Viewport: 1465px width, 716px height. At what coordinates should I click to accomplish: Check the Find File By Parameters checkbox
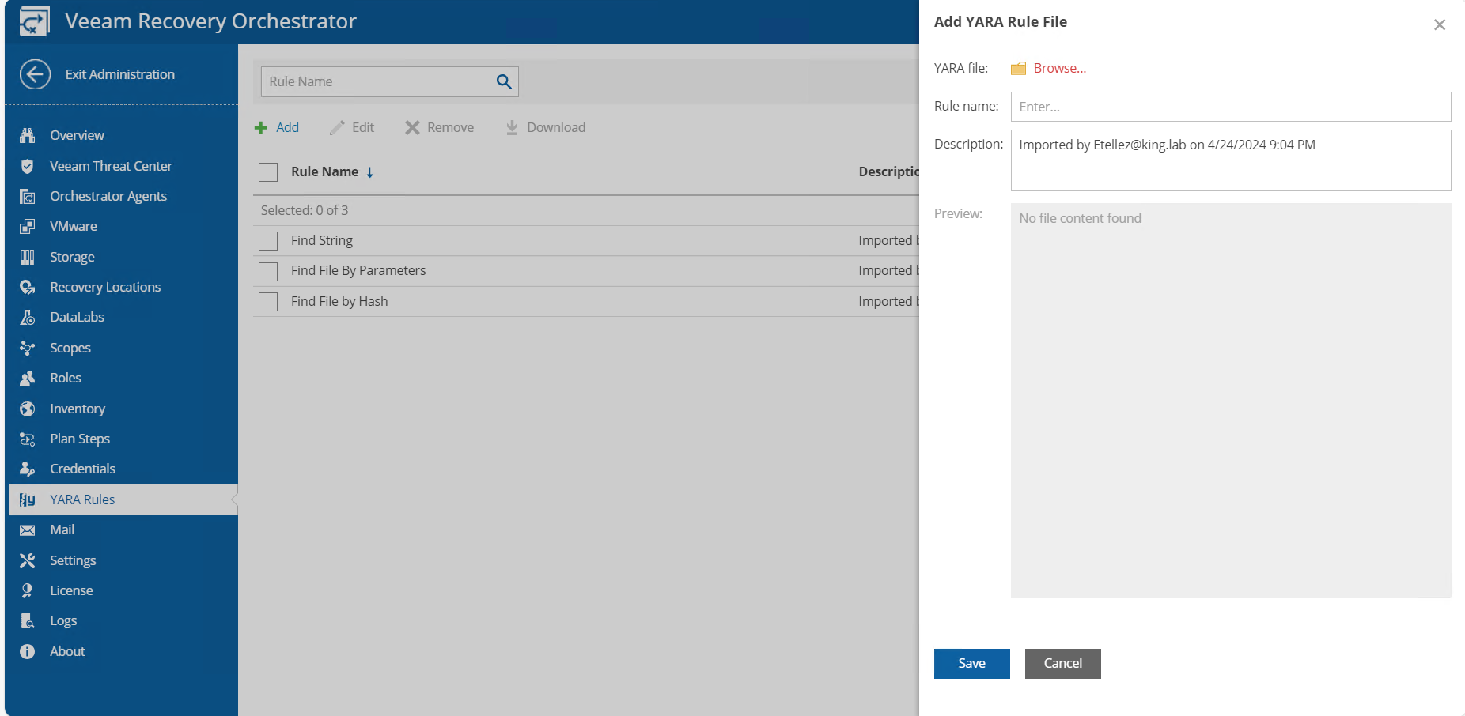[x=268, y=271]
